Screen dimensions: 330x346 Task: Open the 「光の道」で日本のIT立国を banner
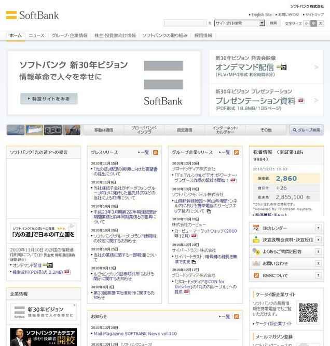[x=44, y=232]
